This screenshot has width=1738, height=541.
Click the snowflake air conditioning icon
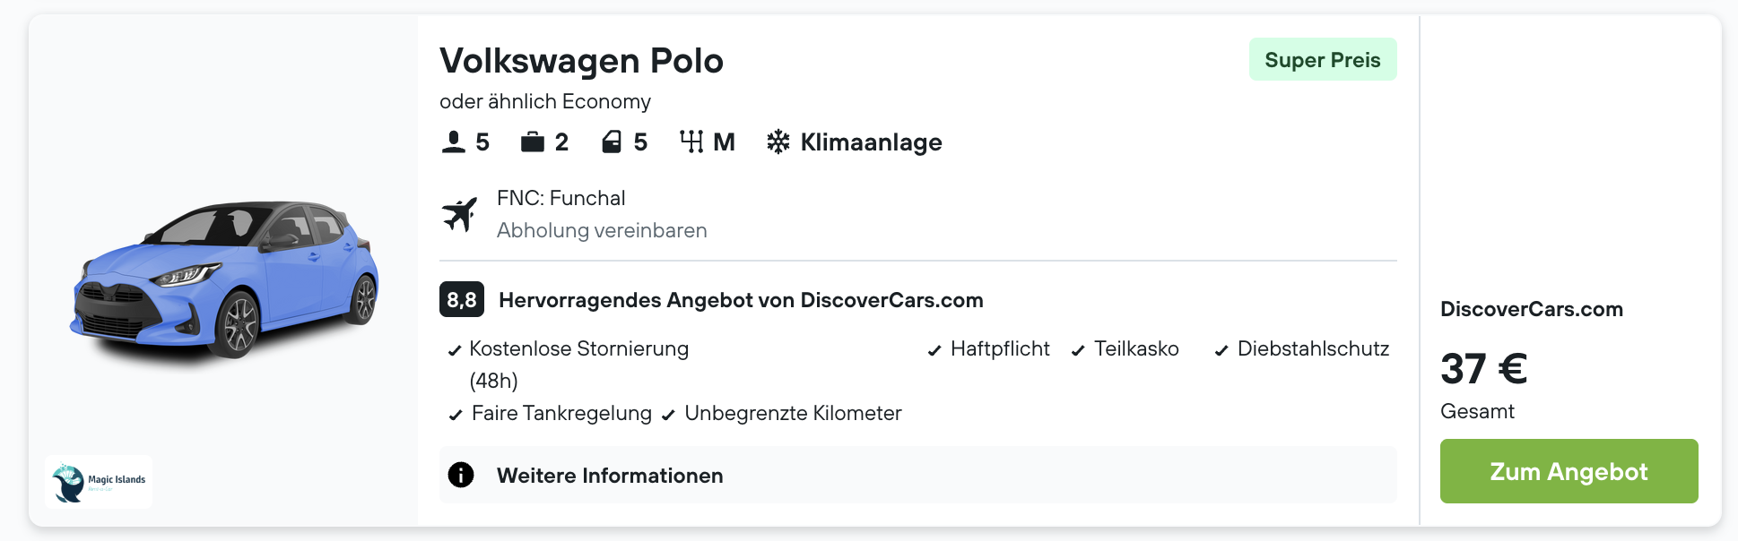[778, 142]
